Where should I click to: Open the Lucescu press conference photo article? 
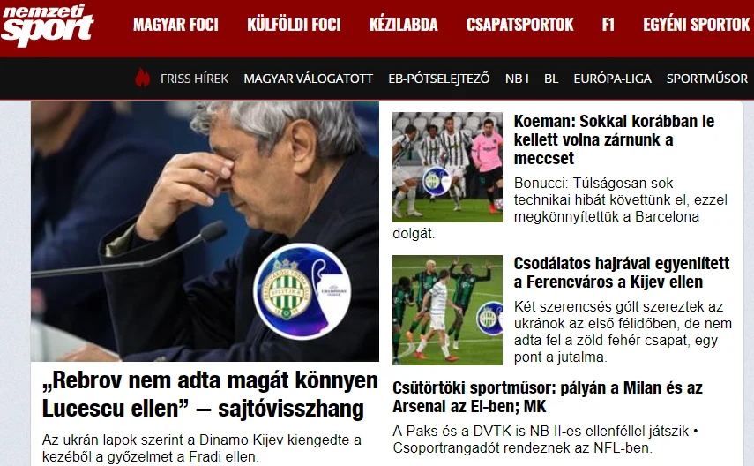[205, 231]
